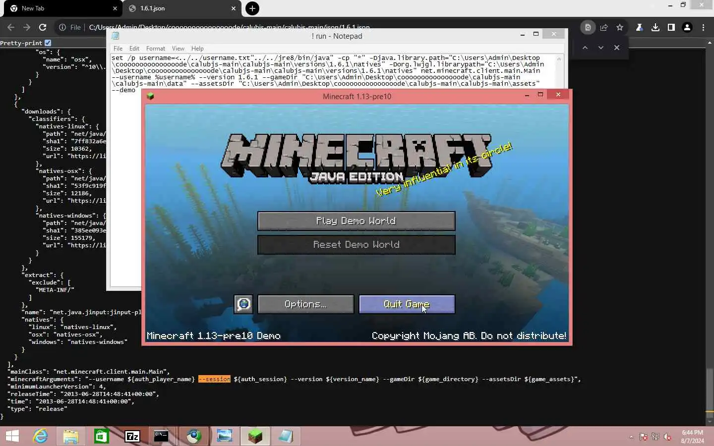Toggle the browser side panel icon
The width and height of the screenshot is (714, 446).
(671, 28)
